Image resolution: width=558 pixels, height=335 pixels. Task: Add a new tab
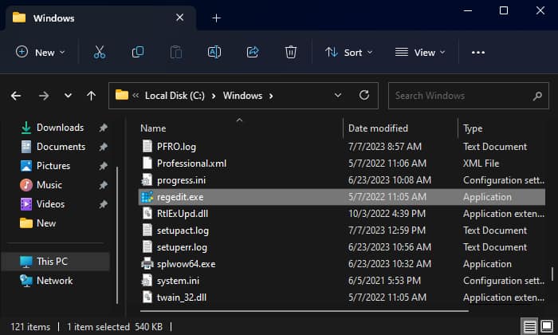(216, 18)
